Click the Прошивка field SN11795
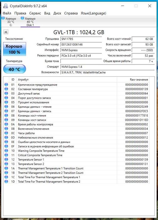This screenshot has height=220, width=158. point(81,39)
